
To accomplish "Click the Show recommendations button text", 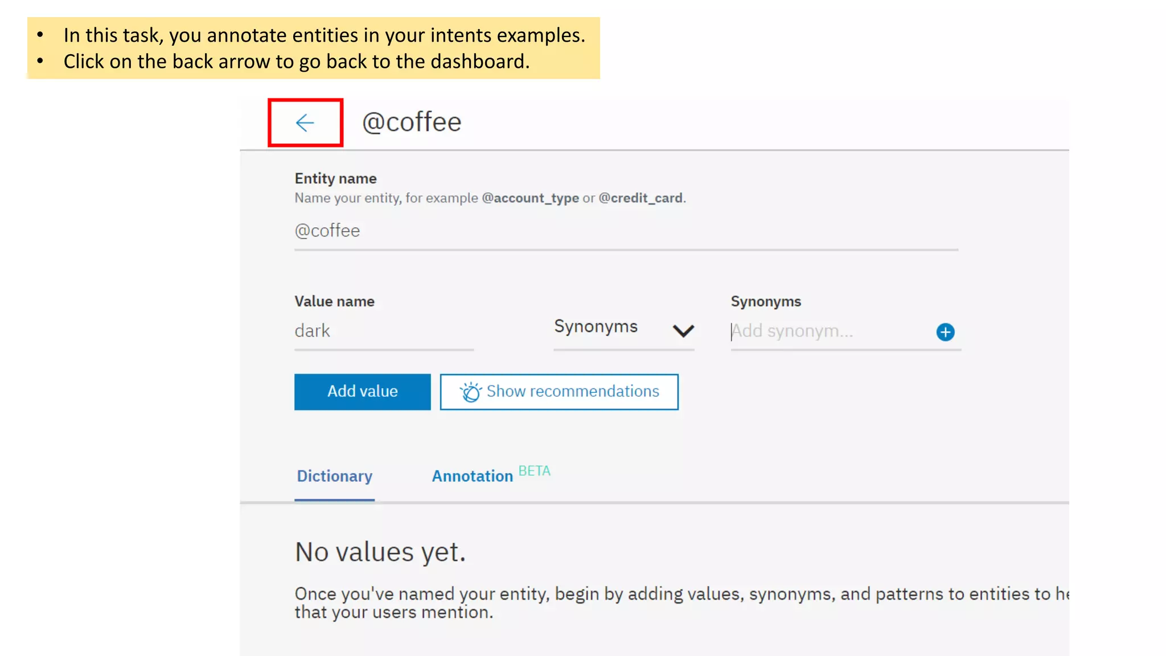I will click(572, 391).
